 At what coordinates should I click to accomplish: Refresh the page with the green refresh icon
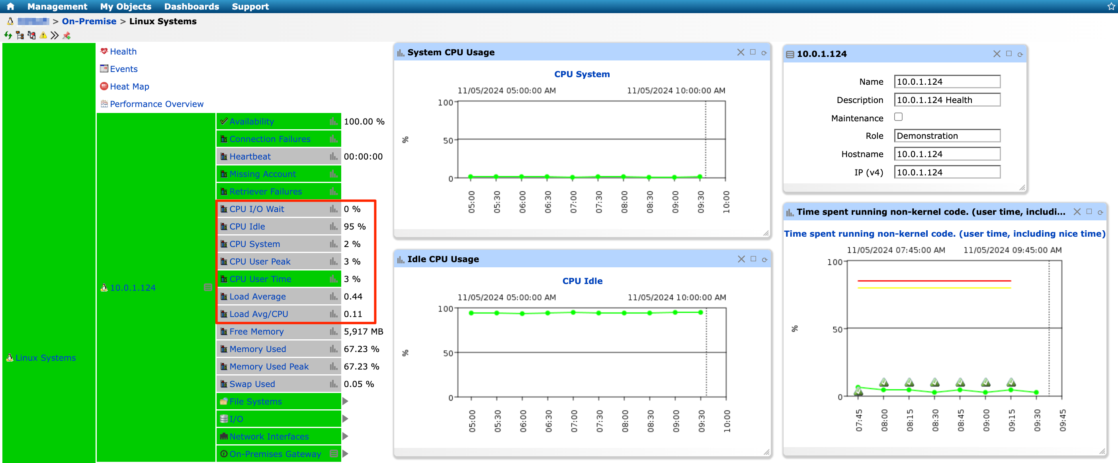[x=8, y=35]
